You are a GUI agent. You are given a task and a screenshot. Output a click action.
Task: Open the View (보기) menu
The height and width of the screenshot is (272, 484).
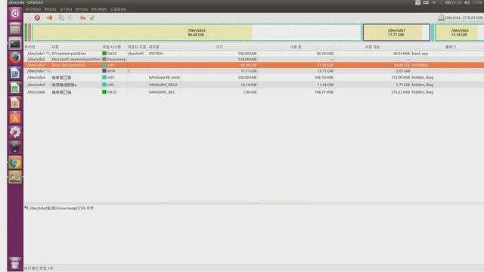click(66, 10)
